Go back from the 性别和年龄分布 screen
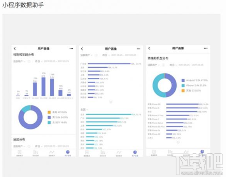This screenshot has width=226, height=177. pyautogui.click(x=15, y=49)
